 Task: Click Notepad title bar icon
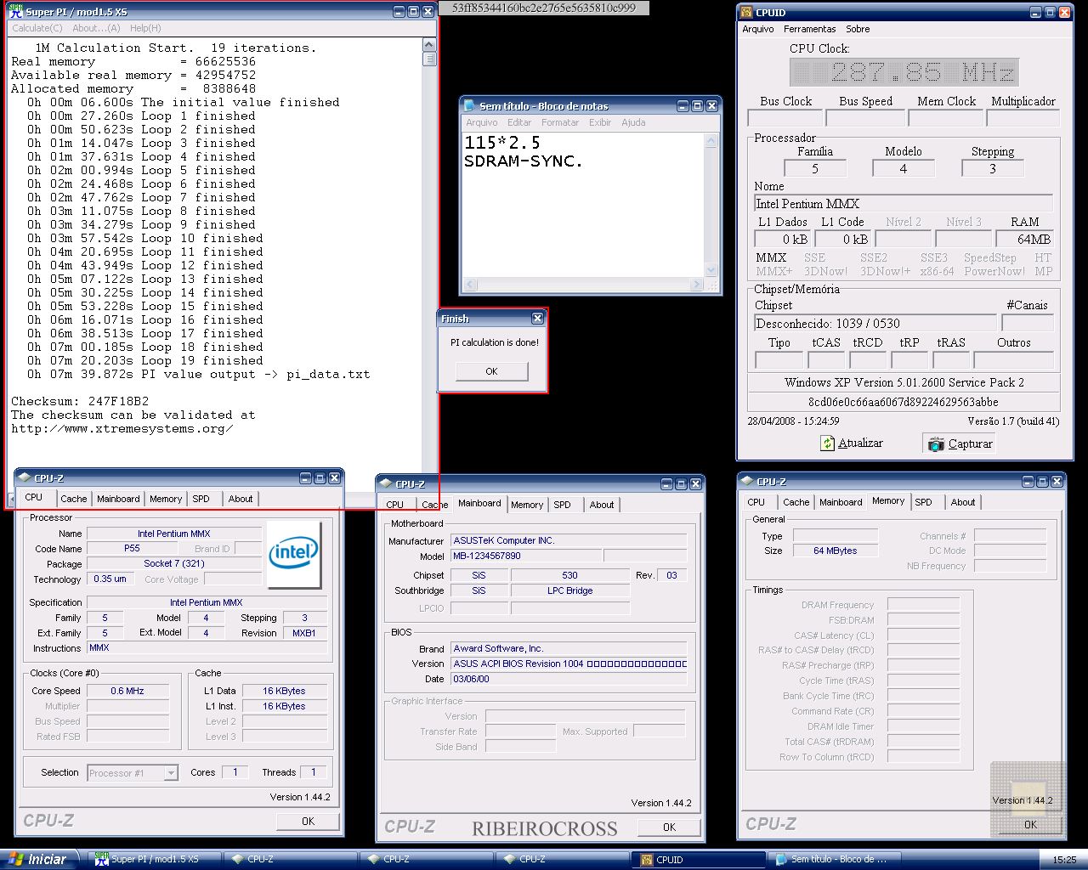(469, 106)
